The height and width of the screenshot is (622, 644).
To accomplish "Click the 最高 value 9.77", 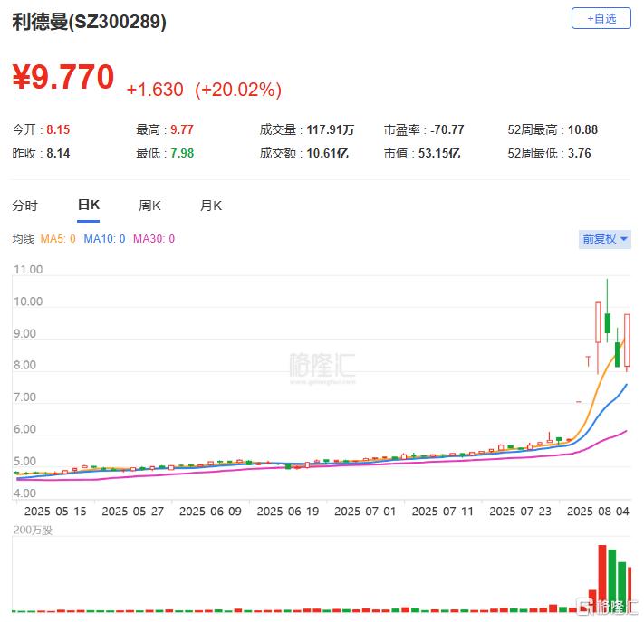I will 182,129.
